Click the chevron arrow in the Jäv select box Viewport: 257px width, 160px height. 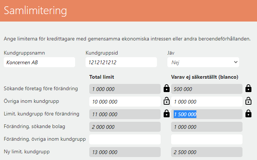point(236,62)
